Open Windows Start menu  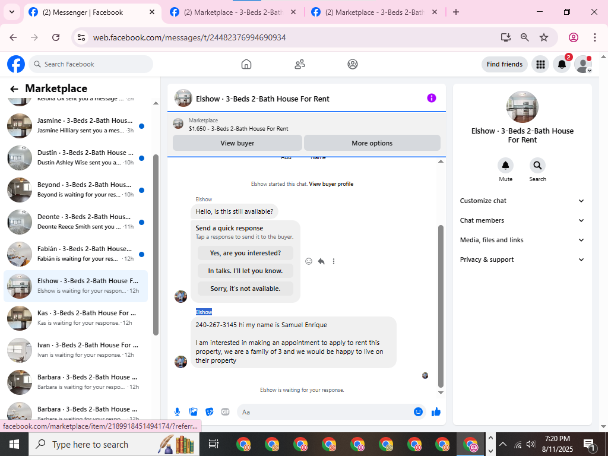14,444
